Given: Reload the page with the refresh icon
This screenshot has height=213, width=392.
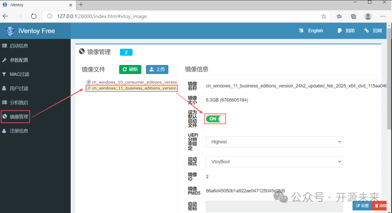Looking at the screenshot, I should 33,16.
